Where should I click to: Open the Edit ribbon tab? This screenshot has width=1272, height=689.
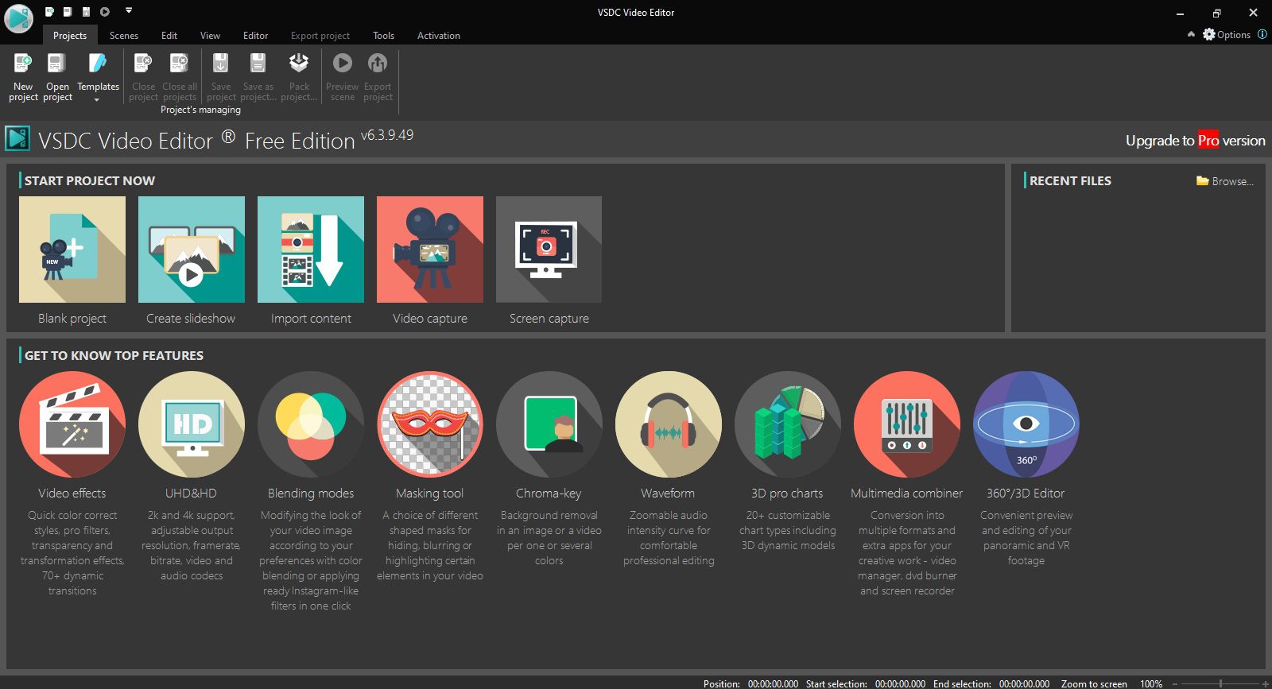pos(169,35)
